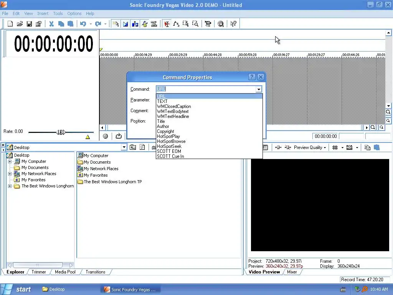Create a new project with the New icon
The image size is (393, 295).
(x=10, y=24)
